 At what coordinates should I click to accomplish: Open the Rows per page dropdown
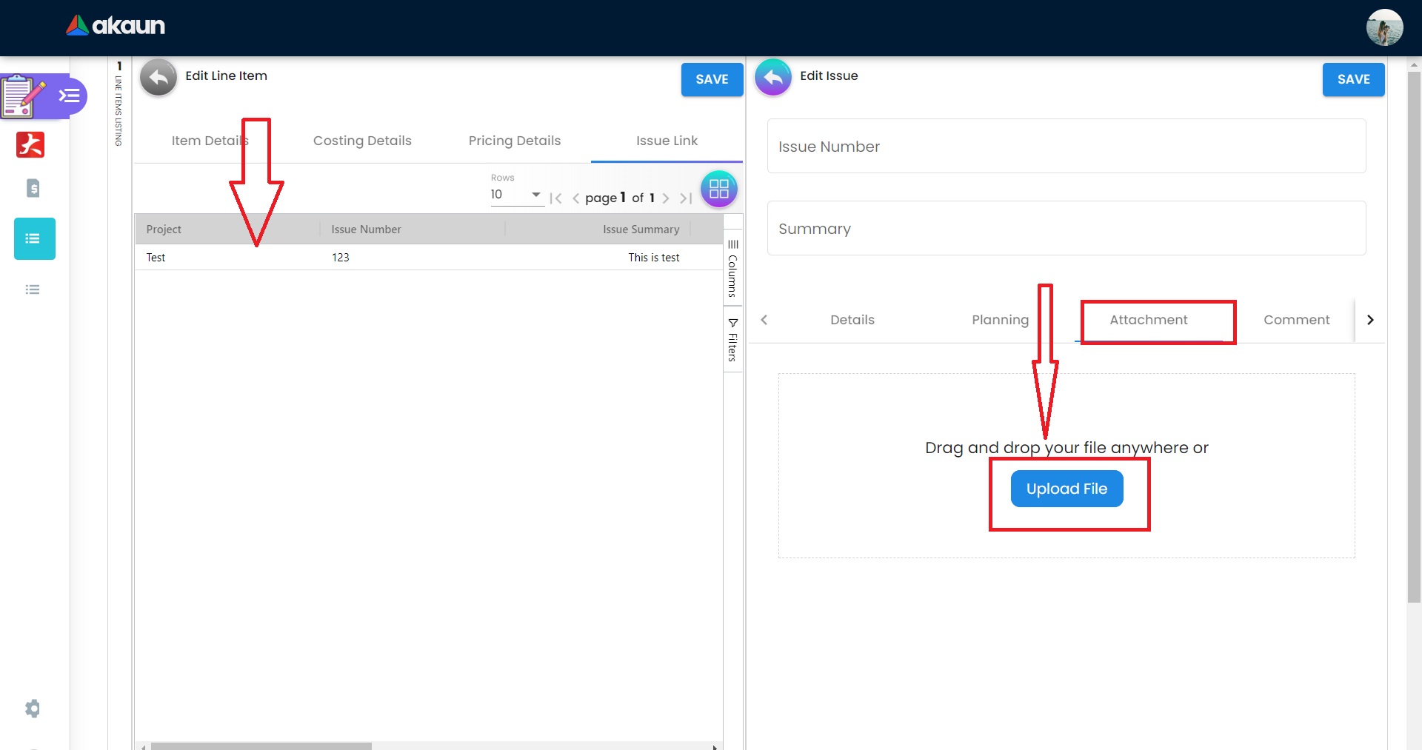coord(516,195)
